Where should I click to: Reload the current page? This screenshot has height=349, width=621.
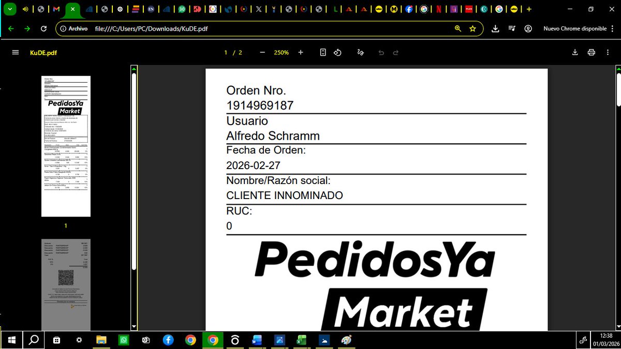pos(43,28)
